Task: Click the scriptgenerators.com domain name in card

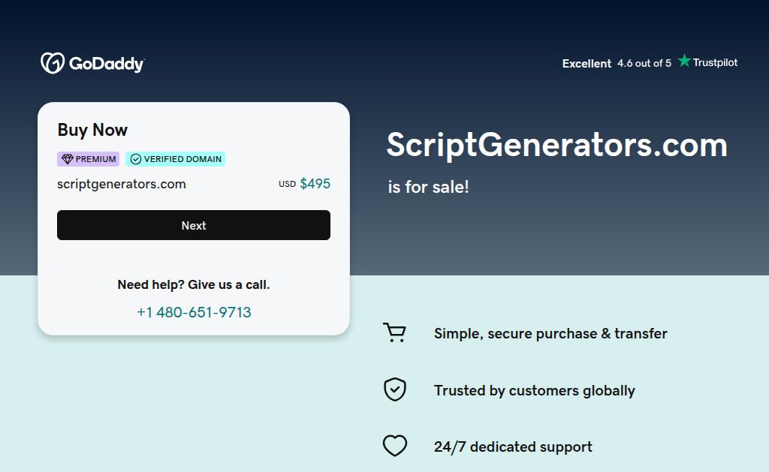Action: click(x=122, y=184)
